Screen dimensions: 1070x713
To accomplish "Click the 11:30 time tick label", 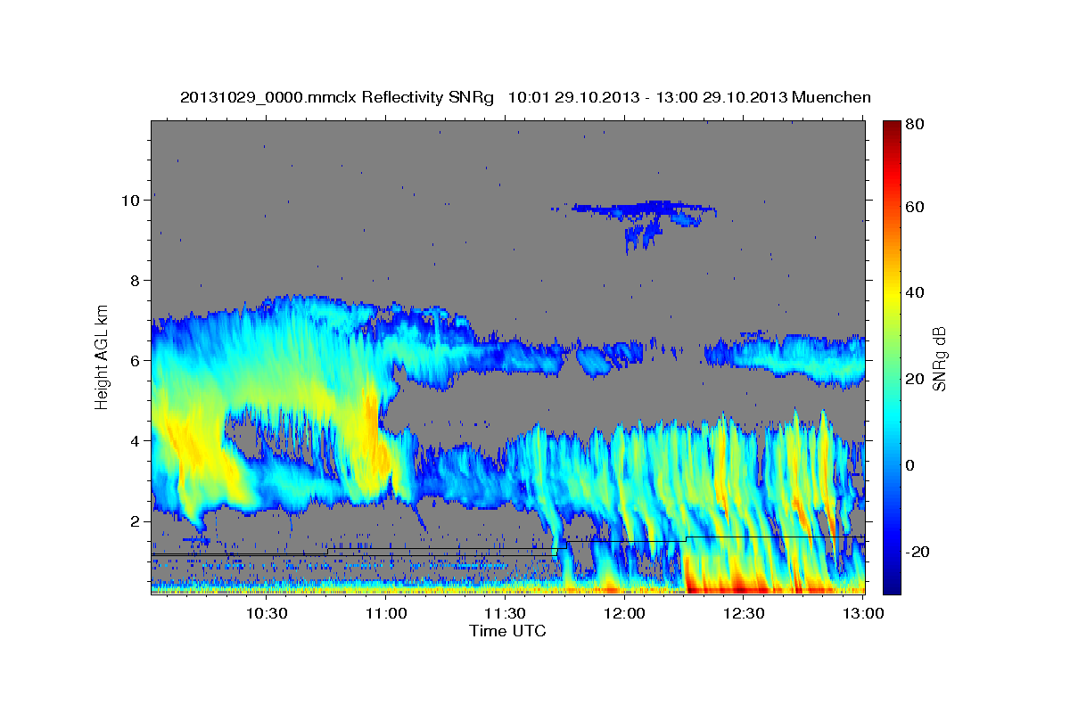I will tap(506, 613).
